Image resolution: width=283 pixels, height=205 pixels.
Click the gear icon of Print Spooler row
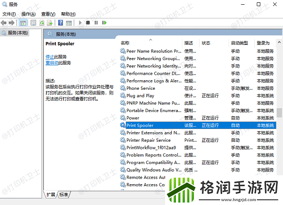(x=123, y=125)
